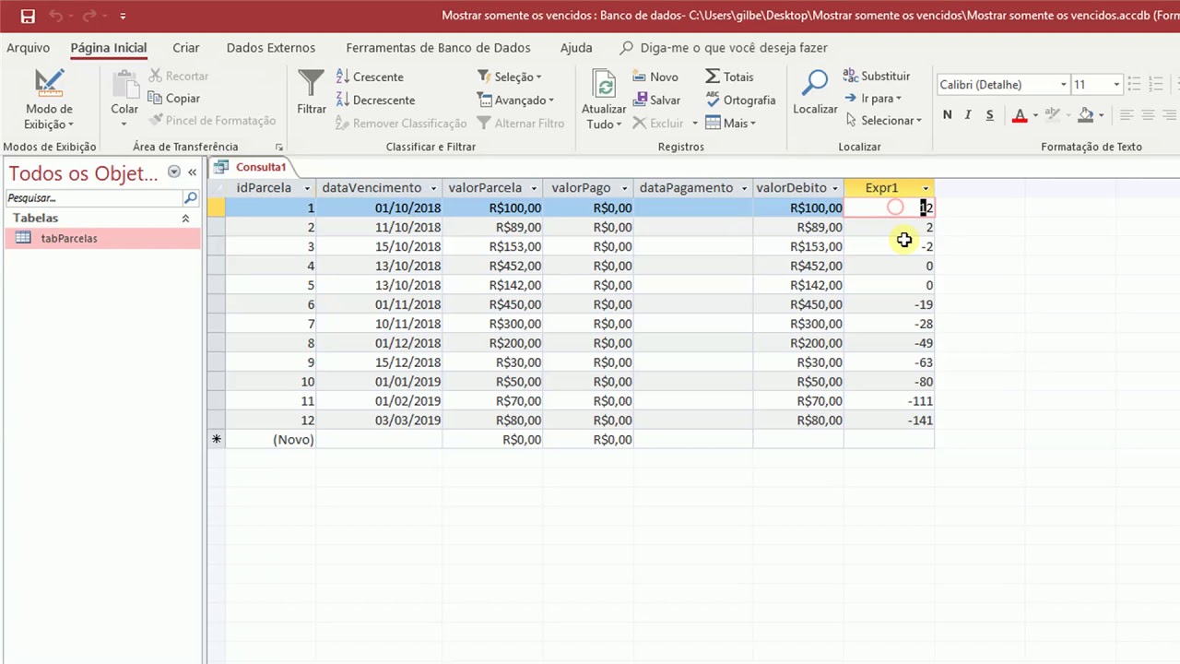Open the quick access toolbar customize arrow

123,16
